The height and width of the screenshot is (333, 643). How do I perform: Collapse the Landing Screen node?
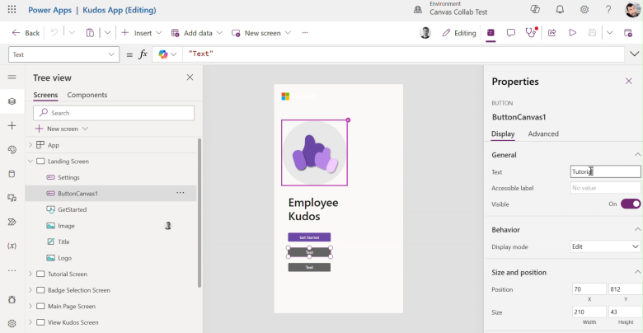(x=30, y=162)
